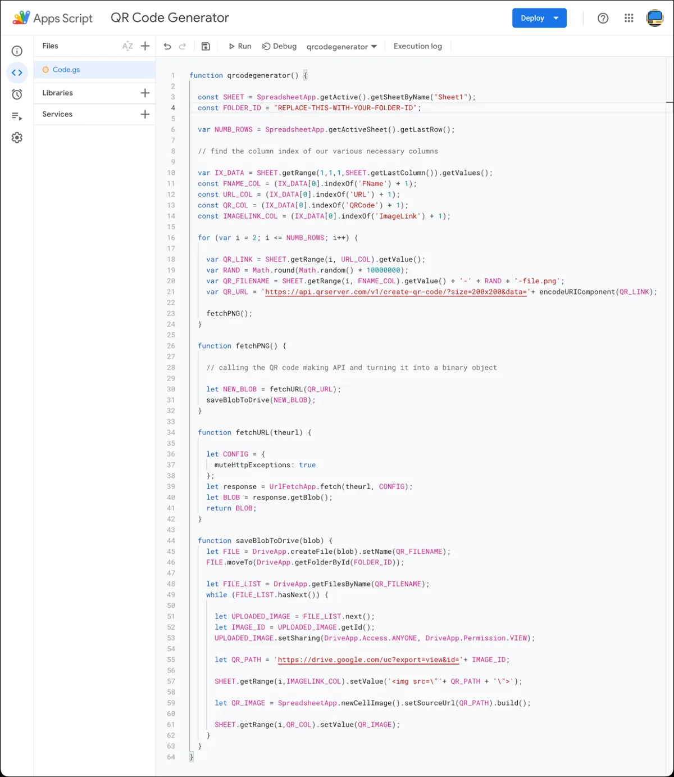The height and width of the screenshot is (777, 674).
Task: Click the Services section label
Action: click(57, 114)
